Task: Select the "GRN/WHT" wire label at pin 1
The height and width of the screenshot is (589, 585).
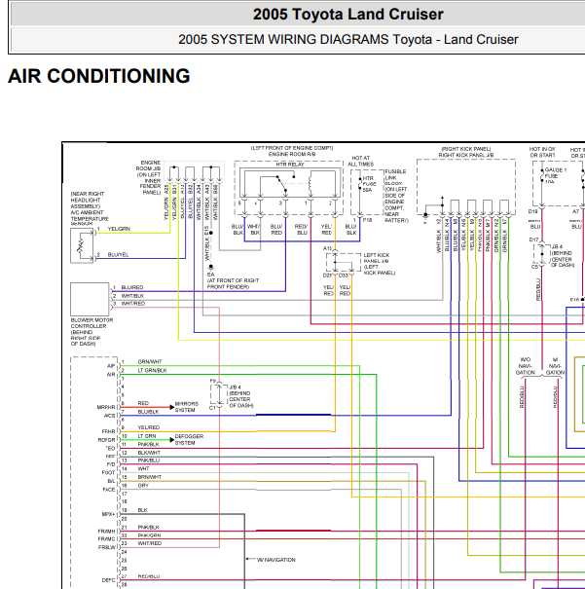Action: tap(150, 362)
